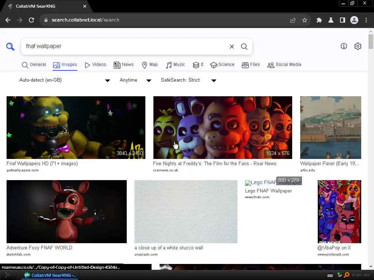Click the artic.edu source text

coord(308,170)
